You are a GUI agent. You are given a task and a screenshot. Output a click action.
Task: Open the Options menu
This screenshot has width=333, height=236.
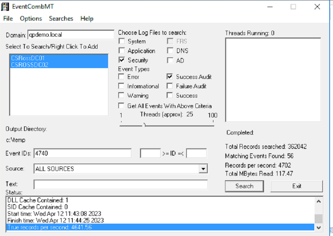[31, 19]
